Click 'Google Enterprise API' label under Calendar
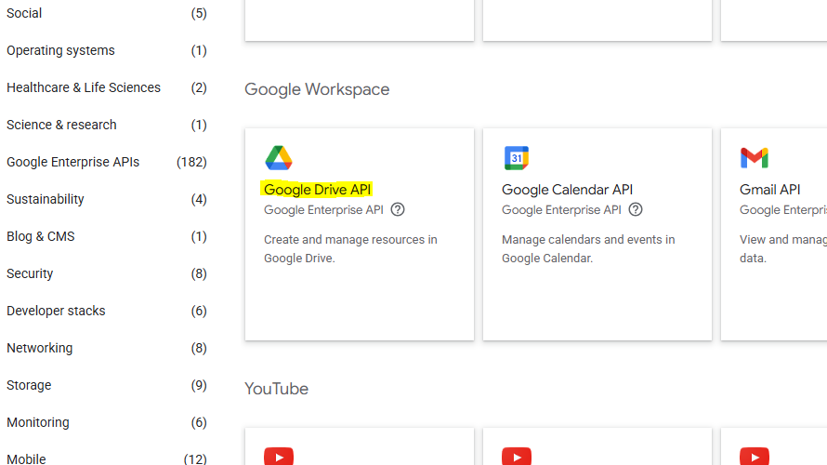The height and width of the screenshot is (465, 827). tap(561, 209)
